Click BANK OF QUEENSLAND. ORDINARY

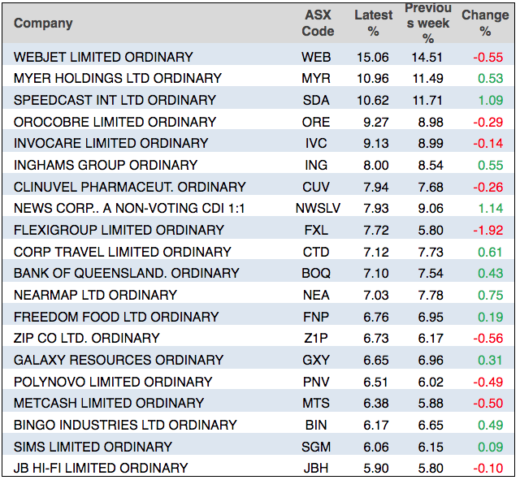point(126,273)
